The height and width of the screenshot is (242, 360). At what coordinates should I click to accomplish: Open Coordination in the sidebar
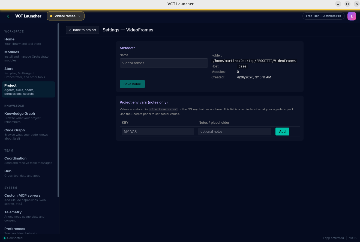(28, 160)
